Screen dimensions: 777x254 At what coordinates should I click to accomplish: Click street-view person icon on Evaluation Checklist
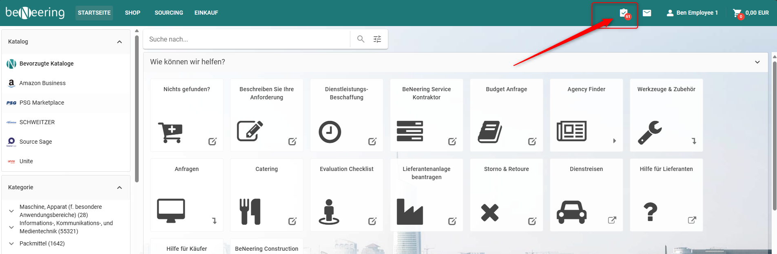tap(329, 212)
